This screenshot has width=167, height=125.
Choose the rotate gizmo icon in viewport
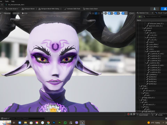coord(96,14)
